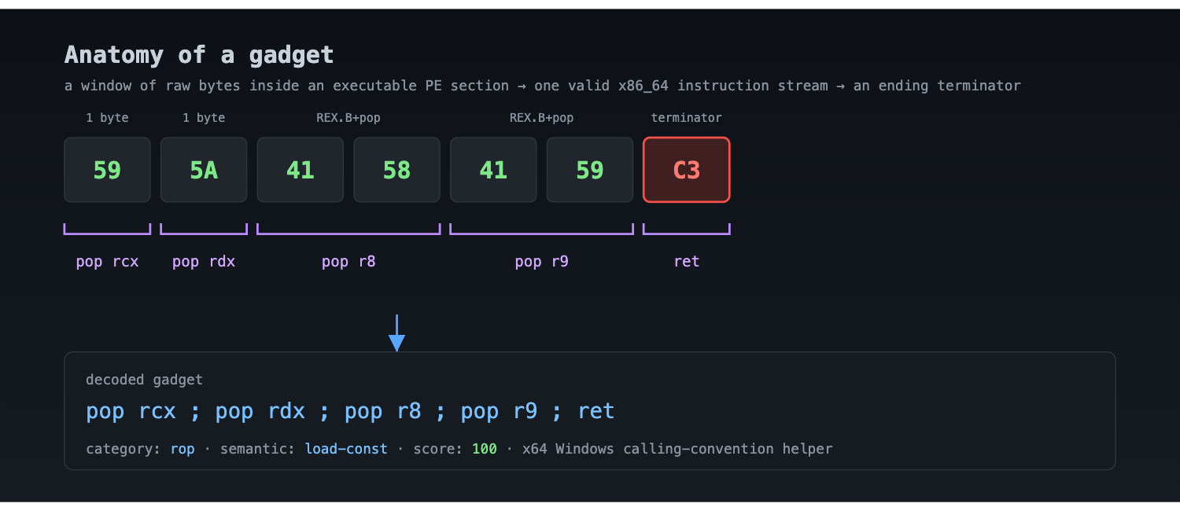Image resolution: width=1180 pixels, height=511 pixels.
Task: Click the pop rdx label
Action: coord(204,262)
